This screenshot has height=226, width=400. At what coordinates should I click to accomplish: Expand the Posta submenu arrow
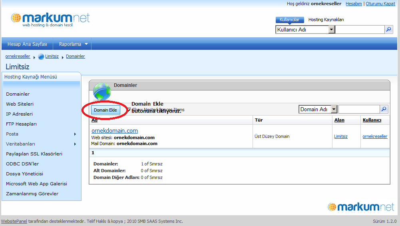point(75,134)
